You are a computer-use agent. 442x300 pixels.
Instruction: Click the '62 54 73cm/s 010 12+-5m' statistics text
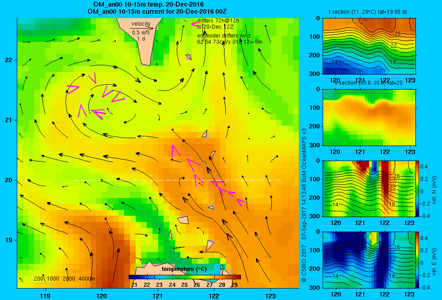click(x=229, y=42)
